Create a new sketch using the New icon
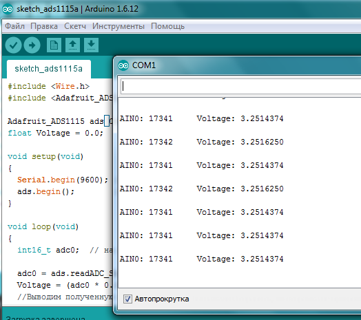361x320 pixels. click(54, 45)
